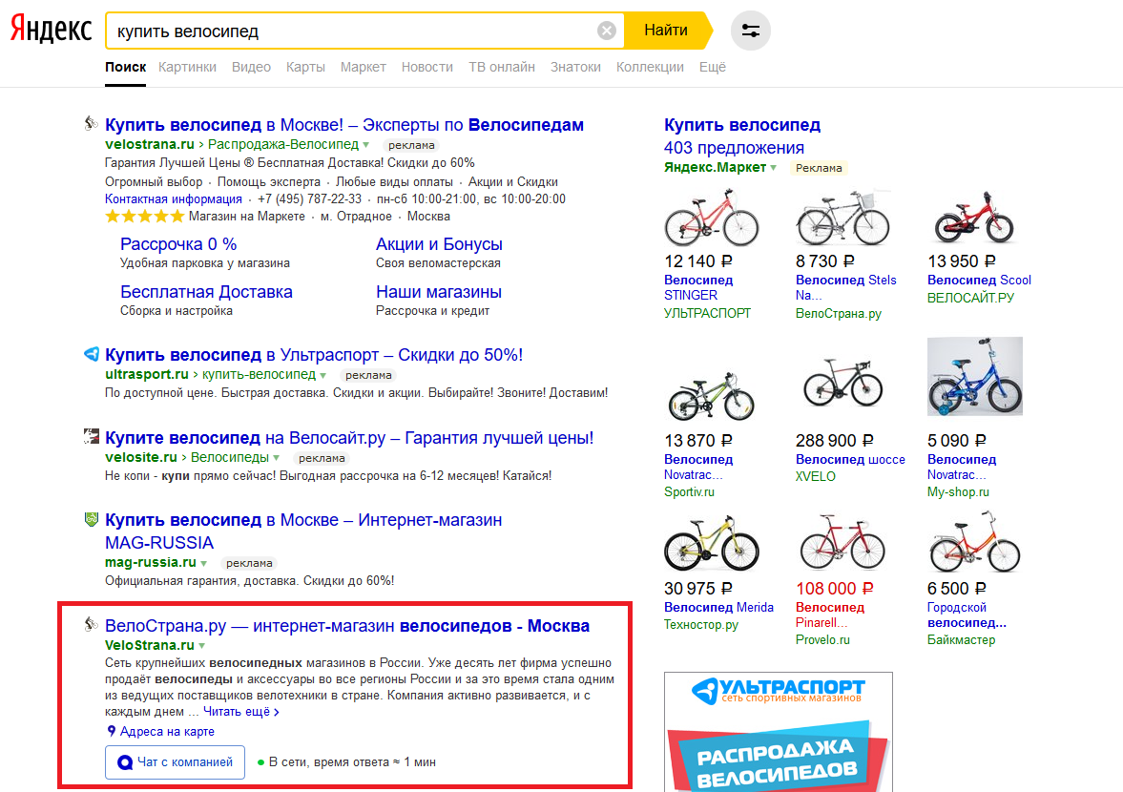
Task: Expand dropdown arrow next to velostrana.ru Распродажа-Велосипед
Action: point(366,145)
